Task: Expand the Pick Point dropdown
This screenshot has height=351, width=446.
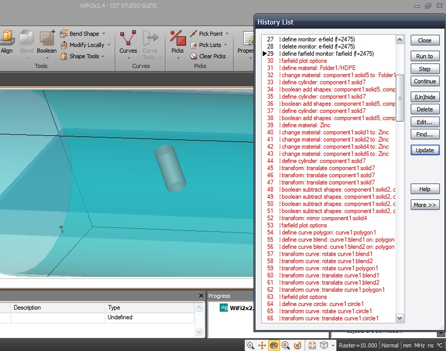Action: 227,34
